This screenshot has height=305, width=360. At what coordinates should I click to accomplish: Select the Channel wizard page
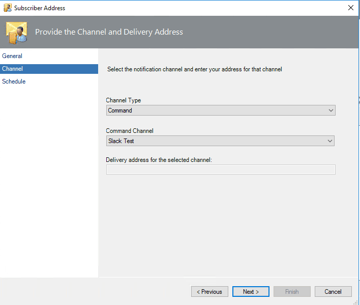(x=49, y=69)
